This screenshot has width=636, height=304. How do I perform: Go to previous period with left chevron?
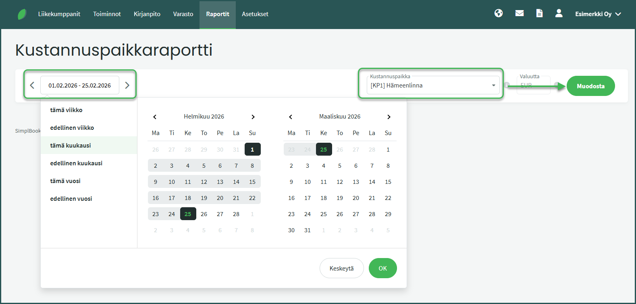pyautogui.click(x=32, y=85)
